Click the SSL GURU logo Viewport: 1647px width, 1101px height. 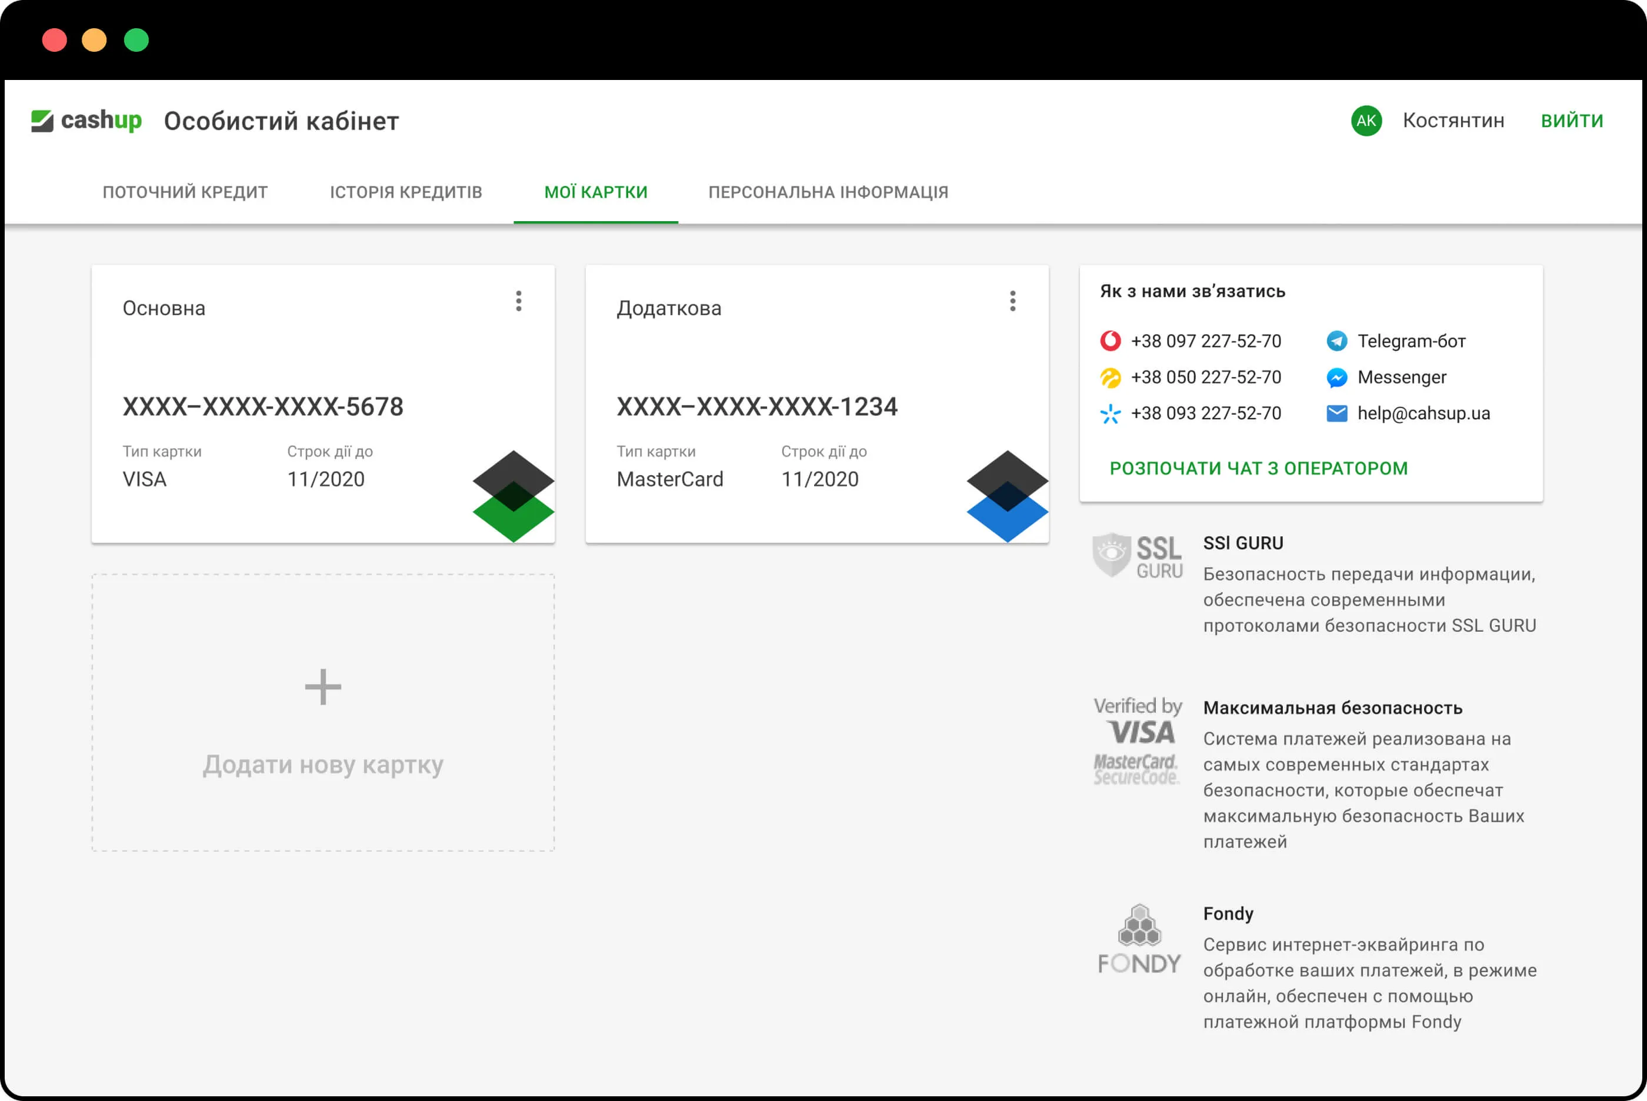point(1138,555)
